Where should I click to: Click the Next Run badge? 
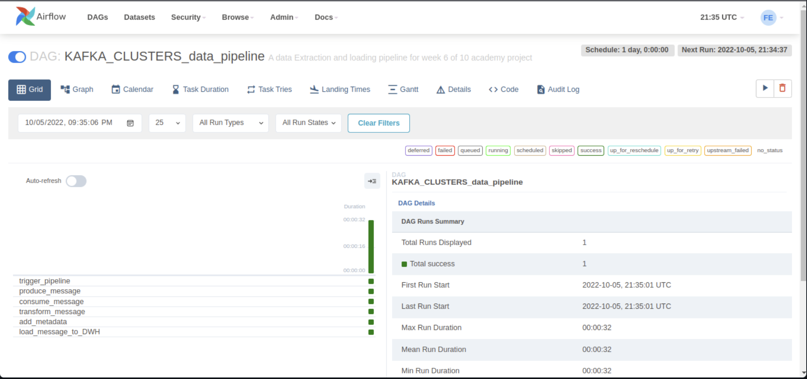point(734,50)
